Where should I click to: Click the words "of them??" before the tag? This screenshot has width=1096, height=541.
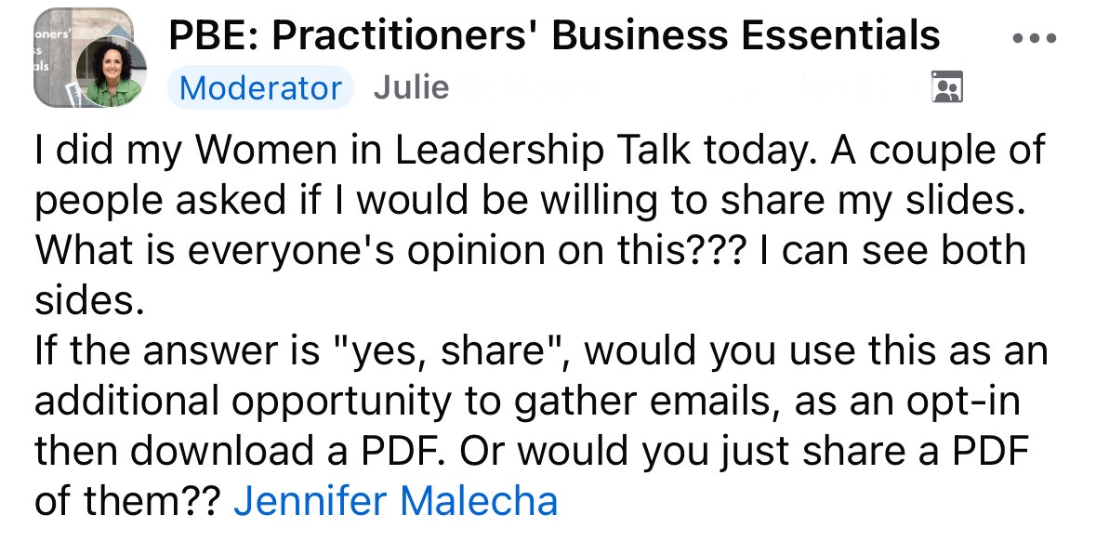point(127,500)
